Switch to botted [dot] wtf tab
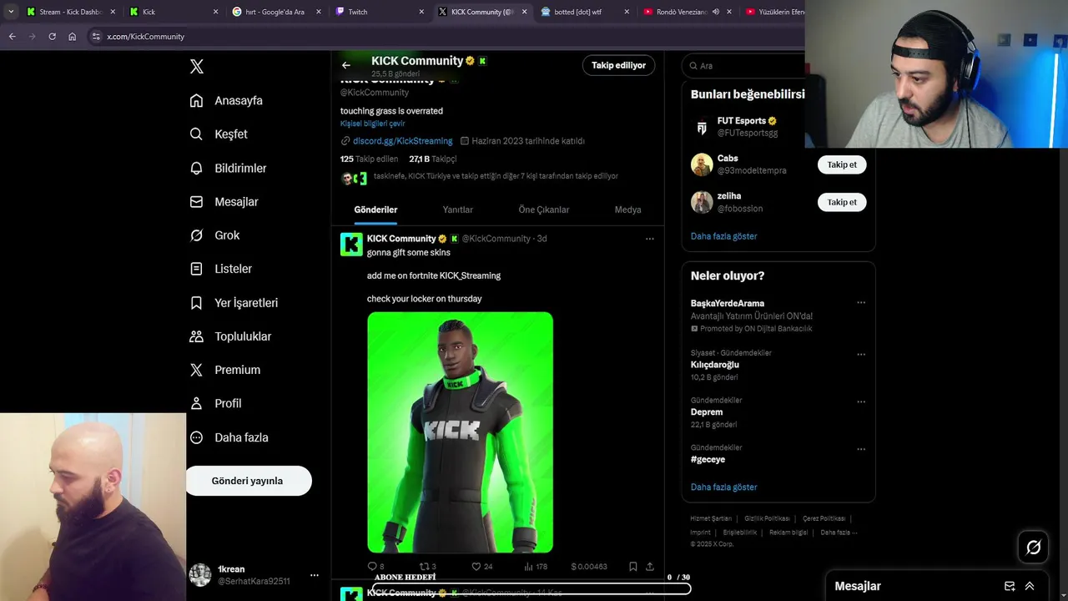This screenshot has width=1068, height=601. 577,12
